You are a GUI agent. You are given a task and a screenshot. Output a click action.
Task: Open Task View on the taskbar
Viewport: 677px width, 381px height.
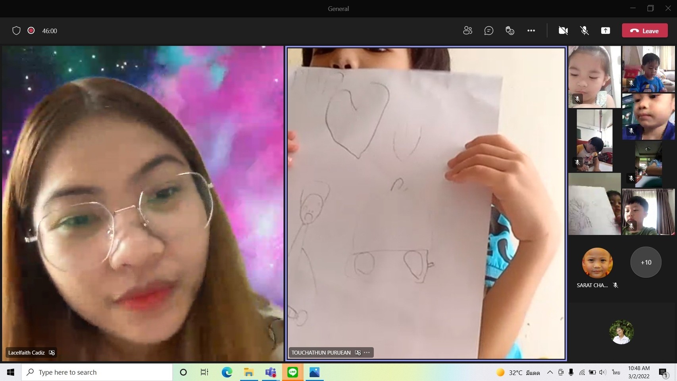pyautogui.click(x=204, y=372)
